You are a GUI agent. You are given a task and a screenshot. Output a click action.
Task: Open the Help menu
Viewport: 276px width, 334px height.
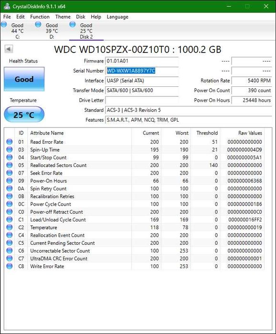[x=96, y=17]
